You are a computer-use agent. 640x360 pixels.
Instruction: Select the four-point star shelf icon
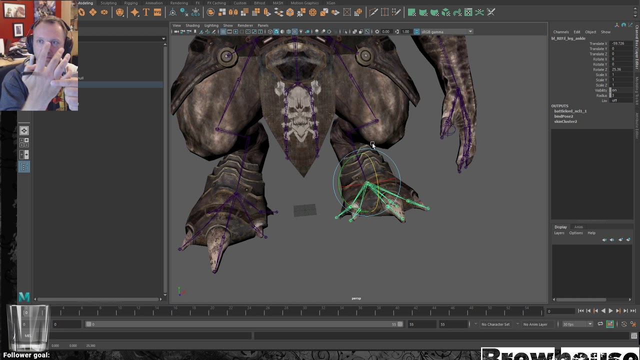pyautogui.click(x=134, y=12)
